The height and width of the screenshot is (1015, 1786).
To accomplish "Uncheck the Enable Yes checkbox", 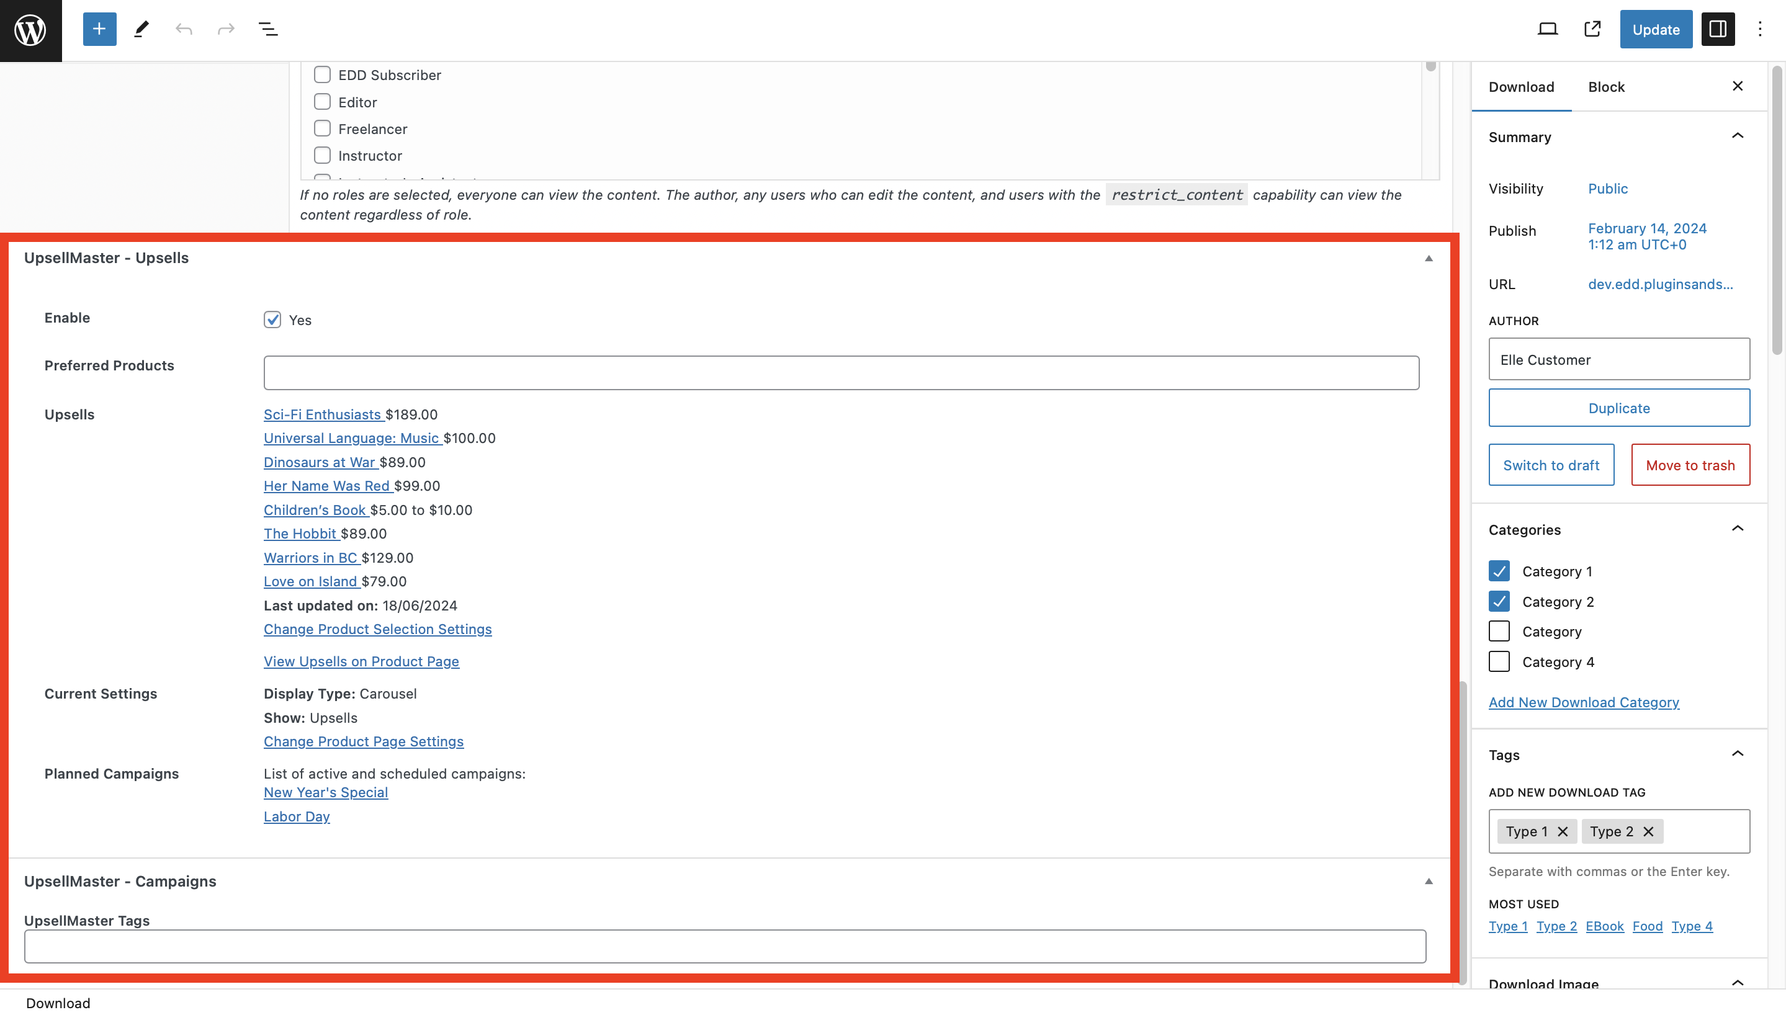I will point(272,320).
